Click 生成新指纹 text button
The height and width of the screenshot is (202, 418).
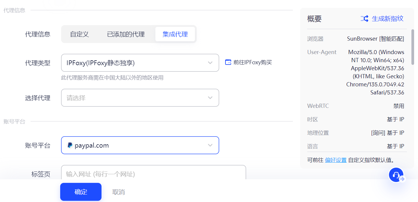(x=387, y=19)
